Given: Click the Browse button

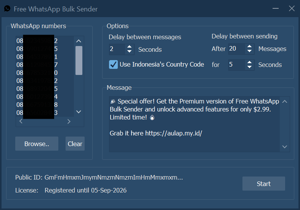Looking at the screenshot, I should tap(37, 144).
